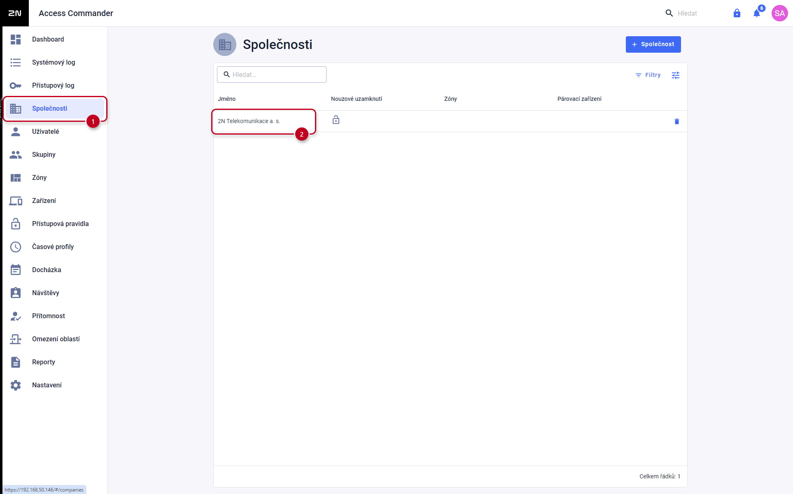Click the Nastavení gear icon
The width and height of the screenshot is (793, 494).
(x=16, y=385)
